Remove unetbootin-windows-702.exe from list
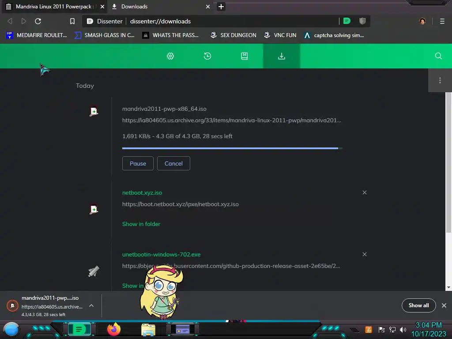 point(364,254)
